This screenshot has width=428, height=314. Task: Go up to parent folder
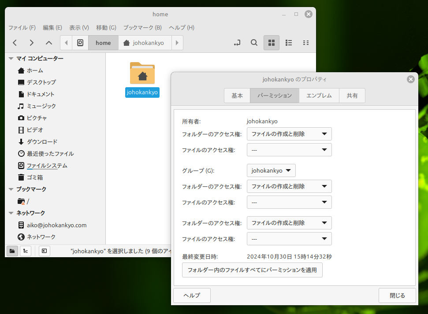point(49,43)
